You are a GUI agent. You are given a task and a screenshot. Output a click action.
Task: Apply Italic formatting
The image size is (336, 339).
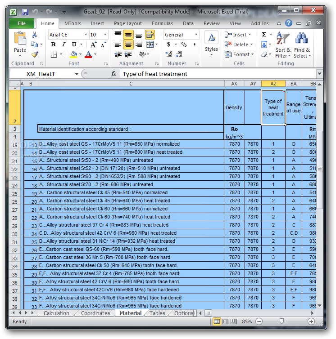(x=64, y=45)
